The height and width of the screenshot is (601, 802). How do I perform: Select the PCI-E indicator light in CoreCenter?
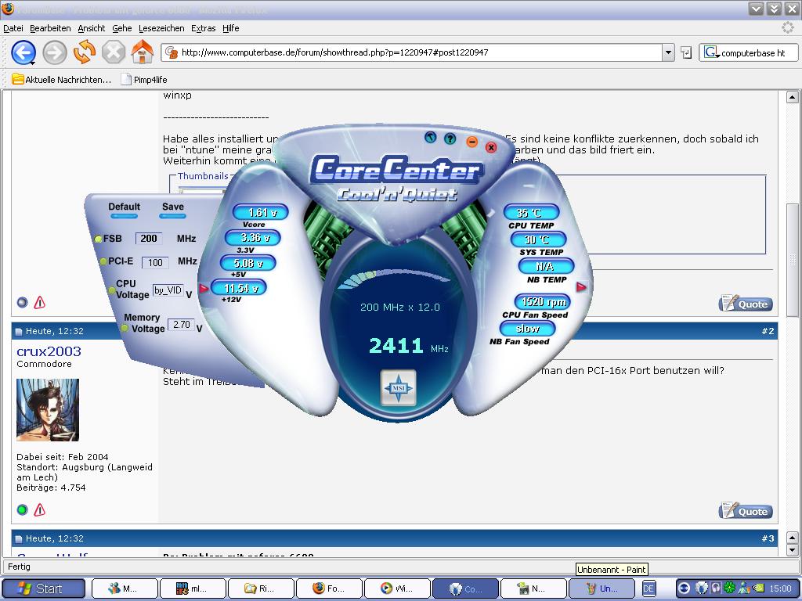pyautogui.click(x=103, y=261)
